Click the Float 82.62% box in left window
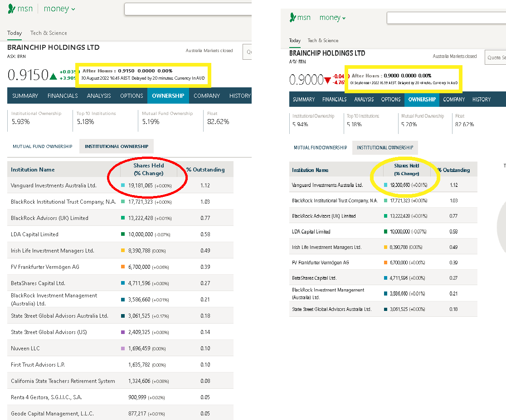 (218, 119)
